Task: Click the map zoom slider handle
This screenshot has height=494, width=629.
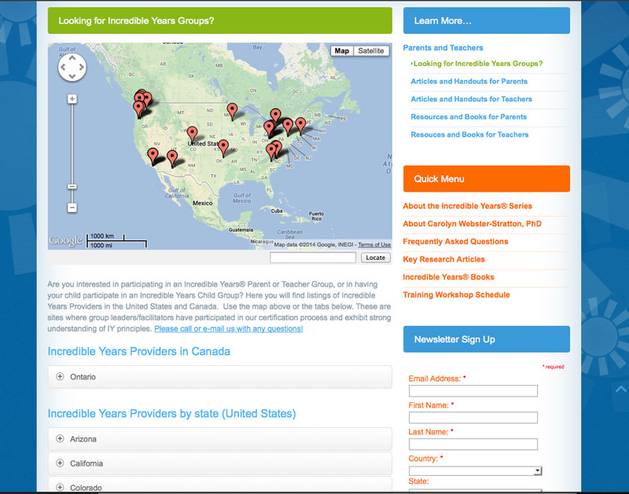Action: click(x=72, y=186)
